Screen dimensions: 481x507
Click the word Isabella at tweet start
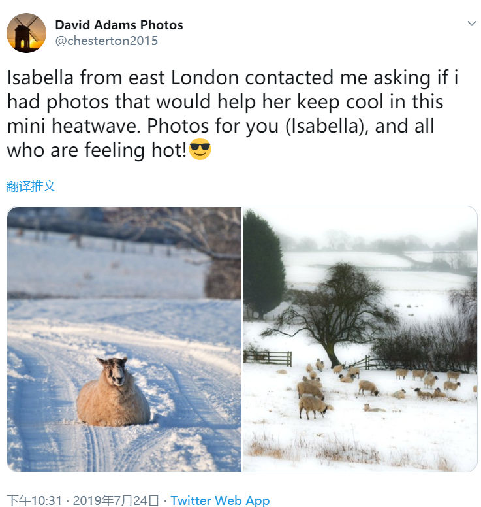point(40,78)
